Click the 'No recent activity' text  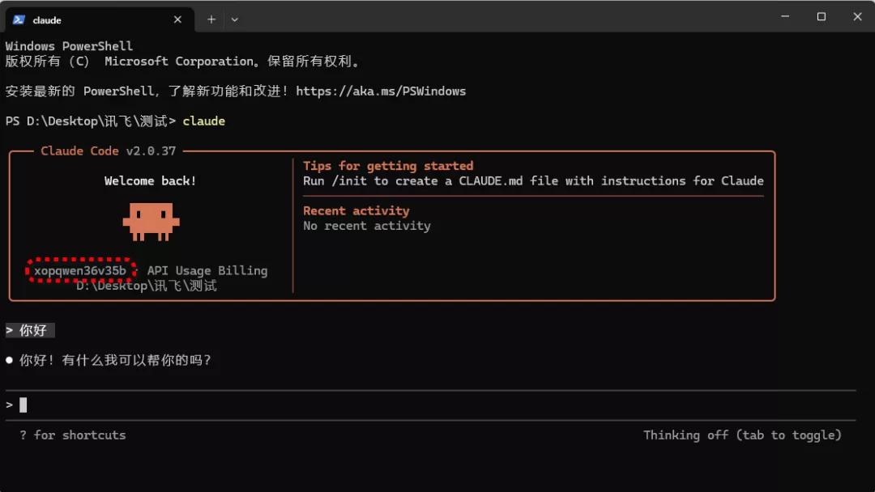[x=367, y=227]
